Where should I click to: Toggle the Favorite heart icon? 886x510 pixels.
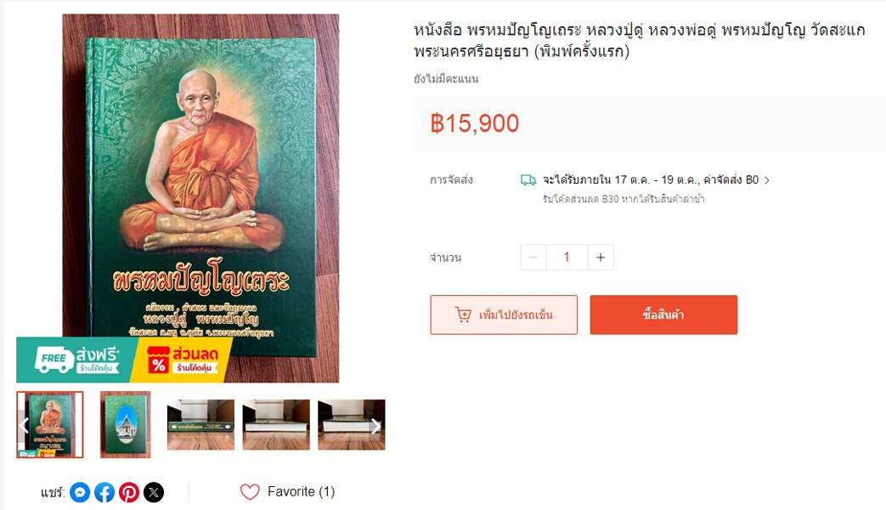click(250, 492)
